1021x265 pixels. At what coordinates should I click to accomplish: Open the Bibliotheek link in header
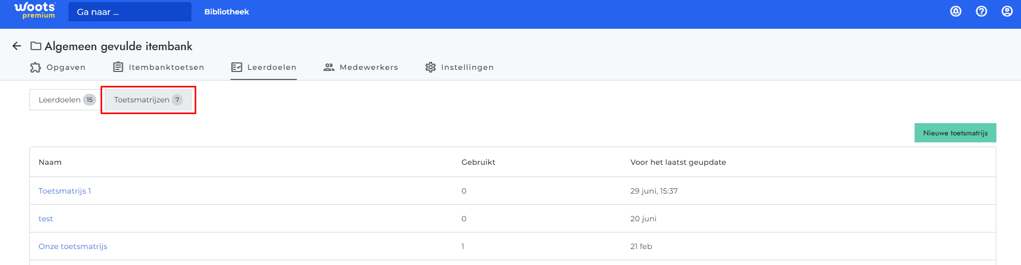227,12
